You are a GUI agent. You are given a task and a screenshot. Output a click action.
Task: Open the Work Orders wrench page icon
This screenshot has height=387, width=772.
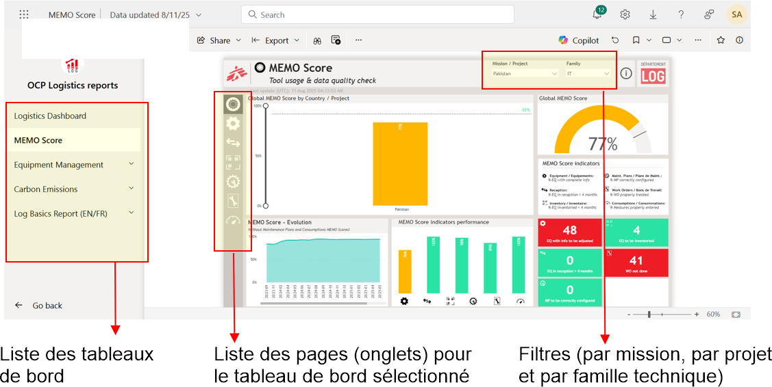pyautogui.click(x=233, y=200)
